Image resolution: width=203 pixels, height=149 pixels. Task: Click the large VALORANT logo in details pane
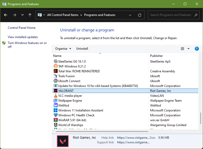(63, 141)
